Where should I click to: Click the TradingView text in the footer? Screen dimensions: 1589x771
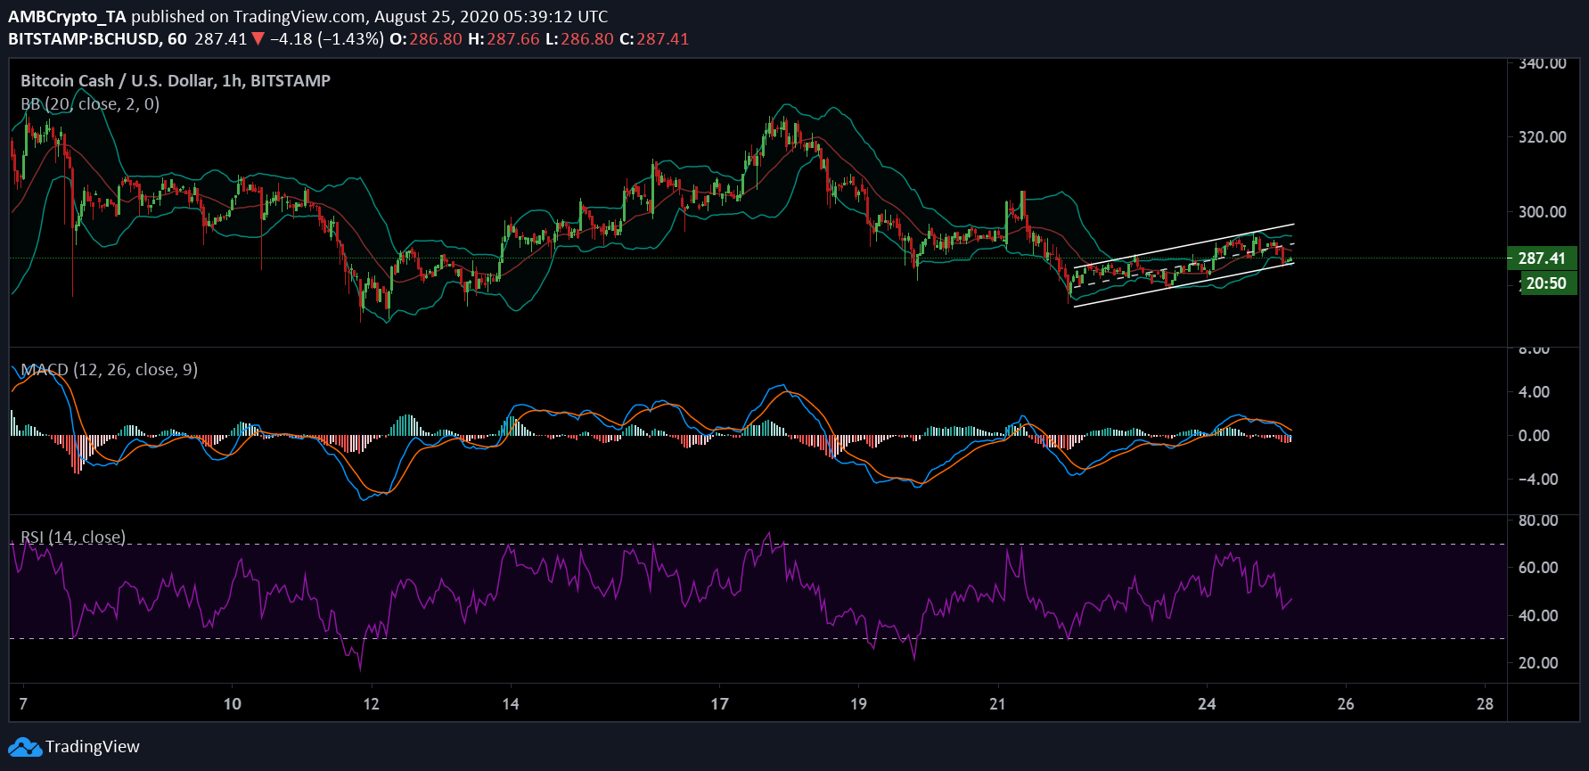click(92, 747)
